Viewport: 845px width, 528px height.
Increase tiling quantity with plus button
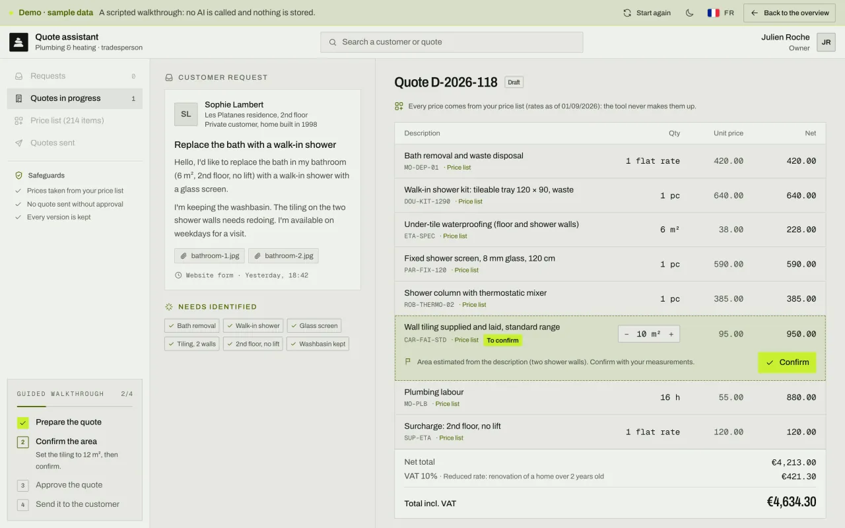tap(671, 334)
